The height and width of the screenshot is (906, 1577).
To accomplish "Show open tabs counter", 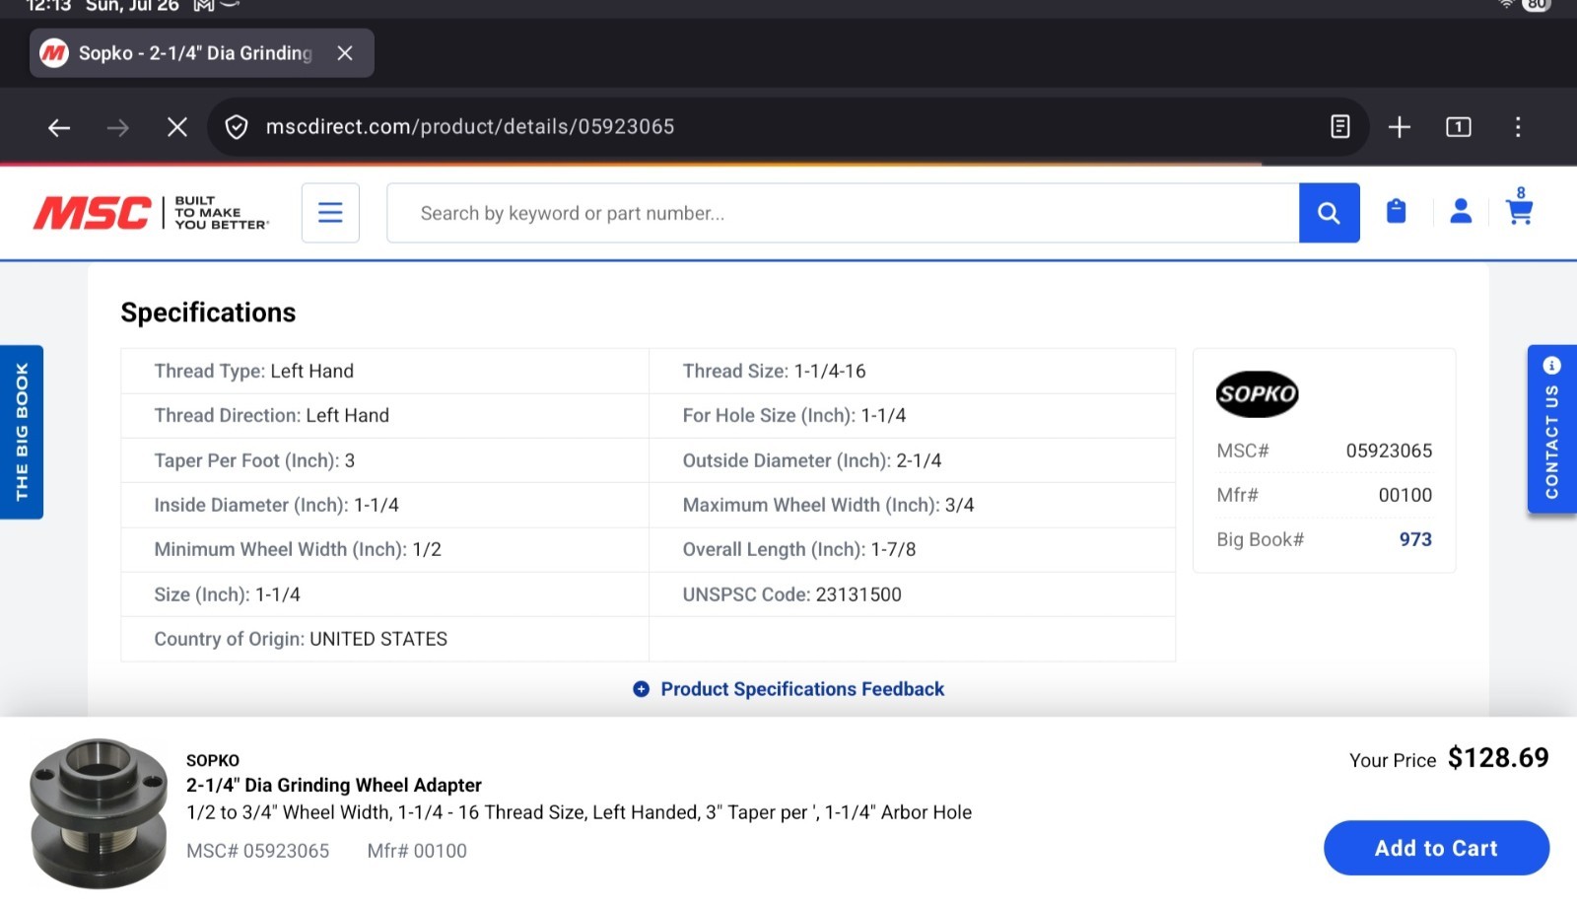I will click(1459, 127).
